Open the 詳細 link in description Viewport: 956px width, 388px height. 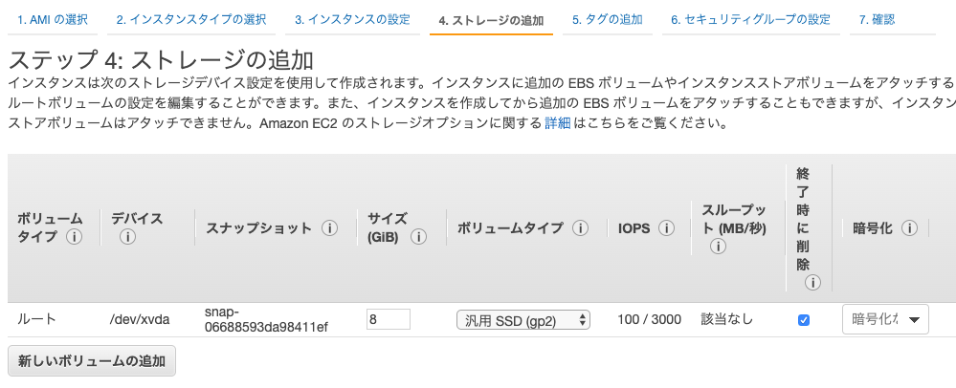(557, 123)
